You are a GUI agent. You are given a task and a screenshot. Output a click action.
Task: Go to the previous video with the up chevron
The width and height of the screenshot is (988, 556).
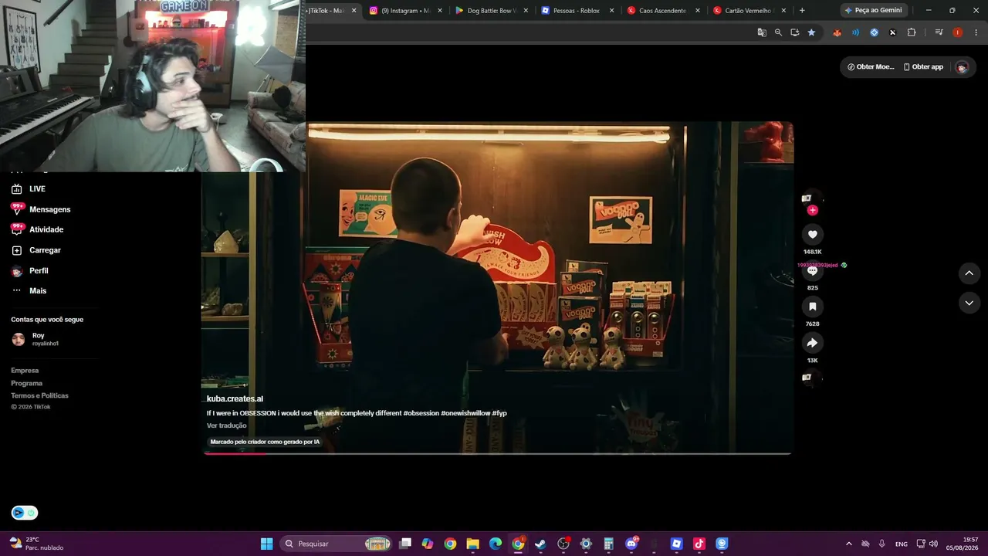pyautogui.click(x=969, y=273)
